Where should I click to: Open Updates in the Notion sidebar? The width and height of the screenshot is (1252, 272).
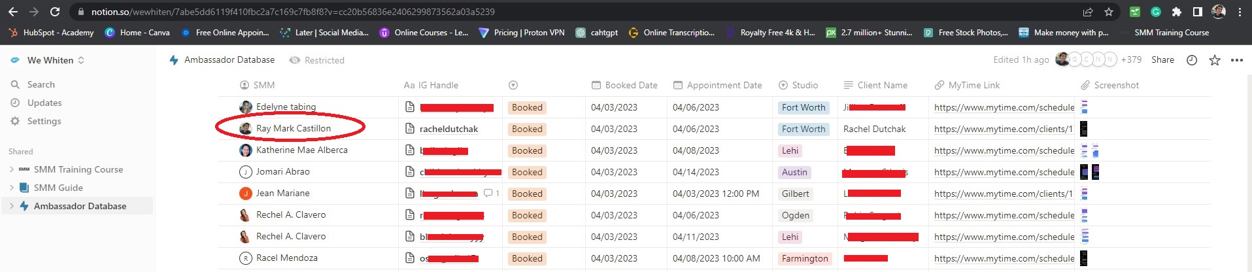click(x=44, y=103)
